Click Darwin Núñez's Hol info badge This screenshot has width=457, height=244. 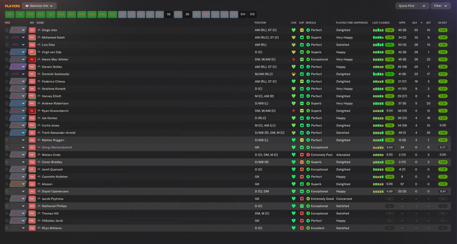32,67
